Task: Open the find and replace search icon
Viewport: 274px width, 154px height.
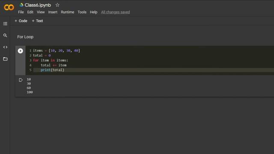Action: tap(5, 36)
